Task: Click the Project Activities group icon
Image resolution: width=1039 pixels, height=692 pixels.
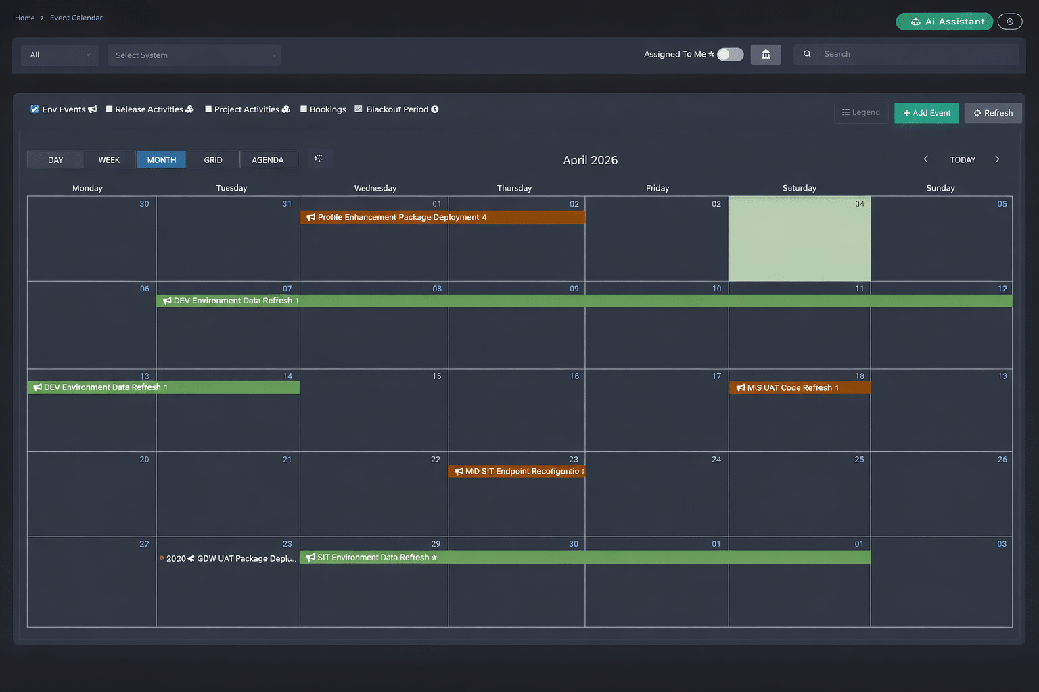Action: click(x=286, y=109)
